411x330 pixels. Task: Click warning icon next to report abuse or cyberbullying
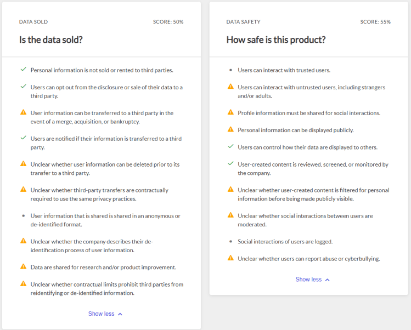(230, 258)
